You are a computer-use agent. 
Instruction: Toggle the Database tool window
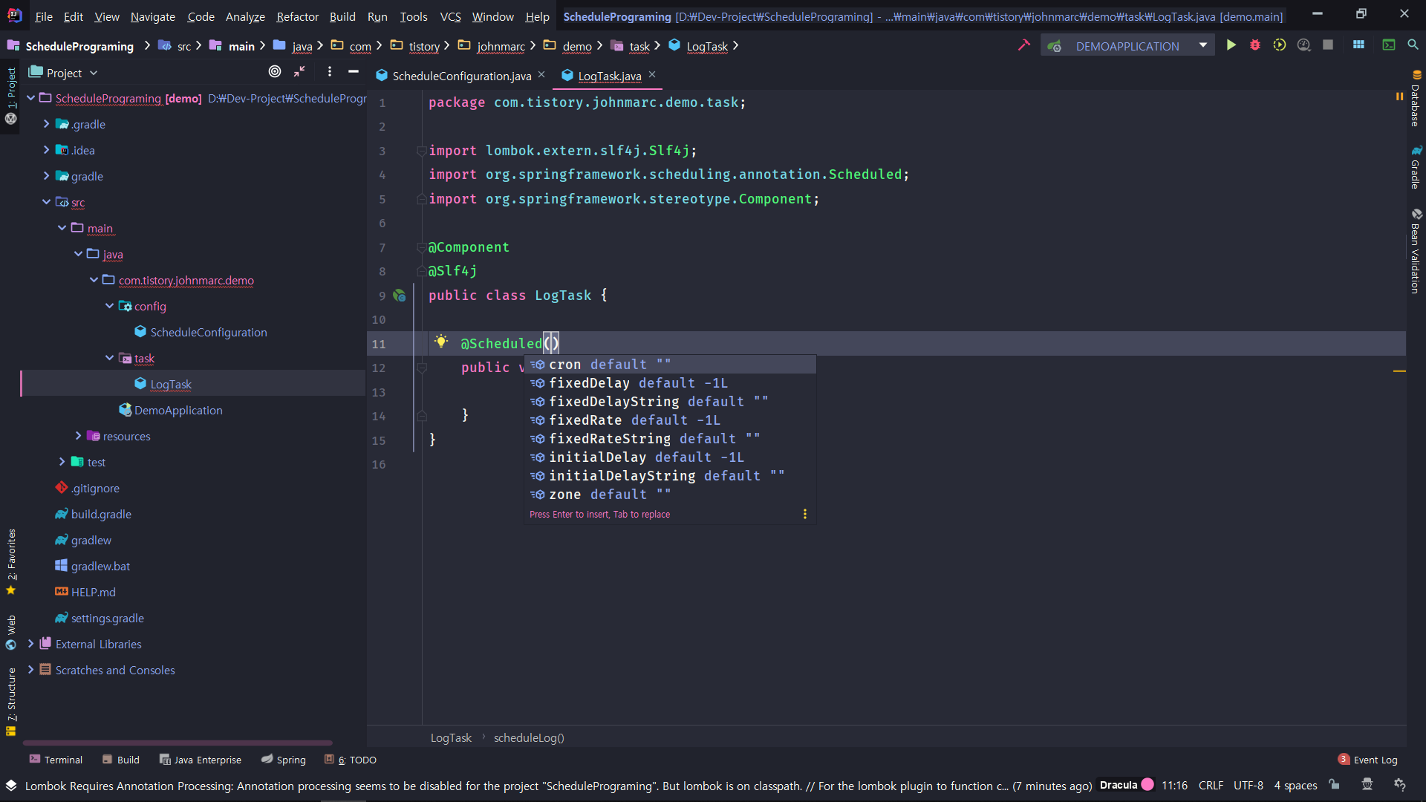click(x=1416, y=99)
